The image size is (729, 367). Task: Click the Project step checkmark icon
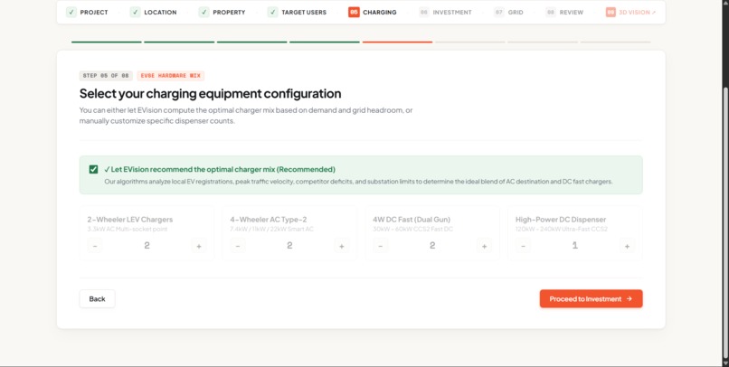point(71,12)
